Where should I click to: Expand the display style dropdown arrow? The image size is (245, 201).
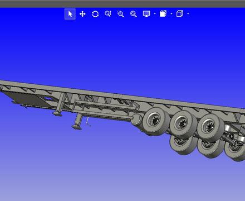point(155,14)
